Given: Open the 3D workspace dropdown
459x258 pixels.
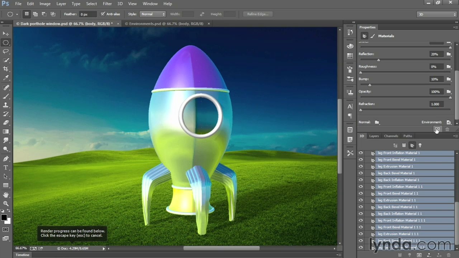Looking at the screenshot, I should (x=436, y=14).
